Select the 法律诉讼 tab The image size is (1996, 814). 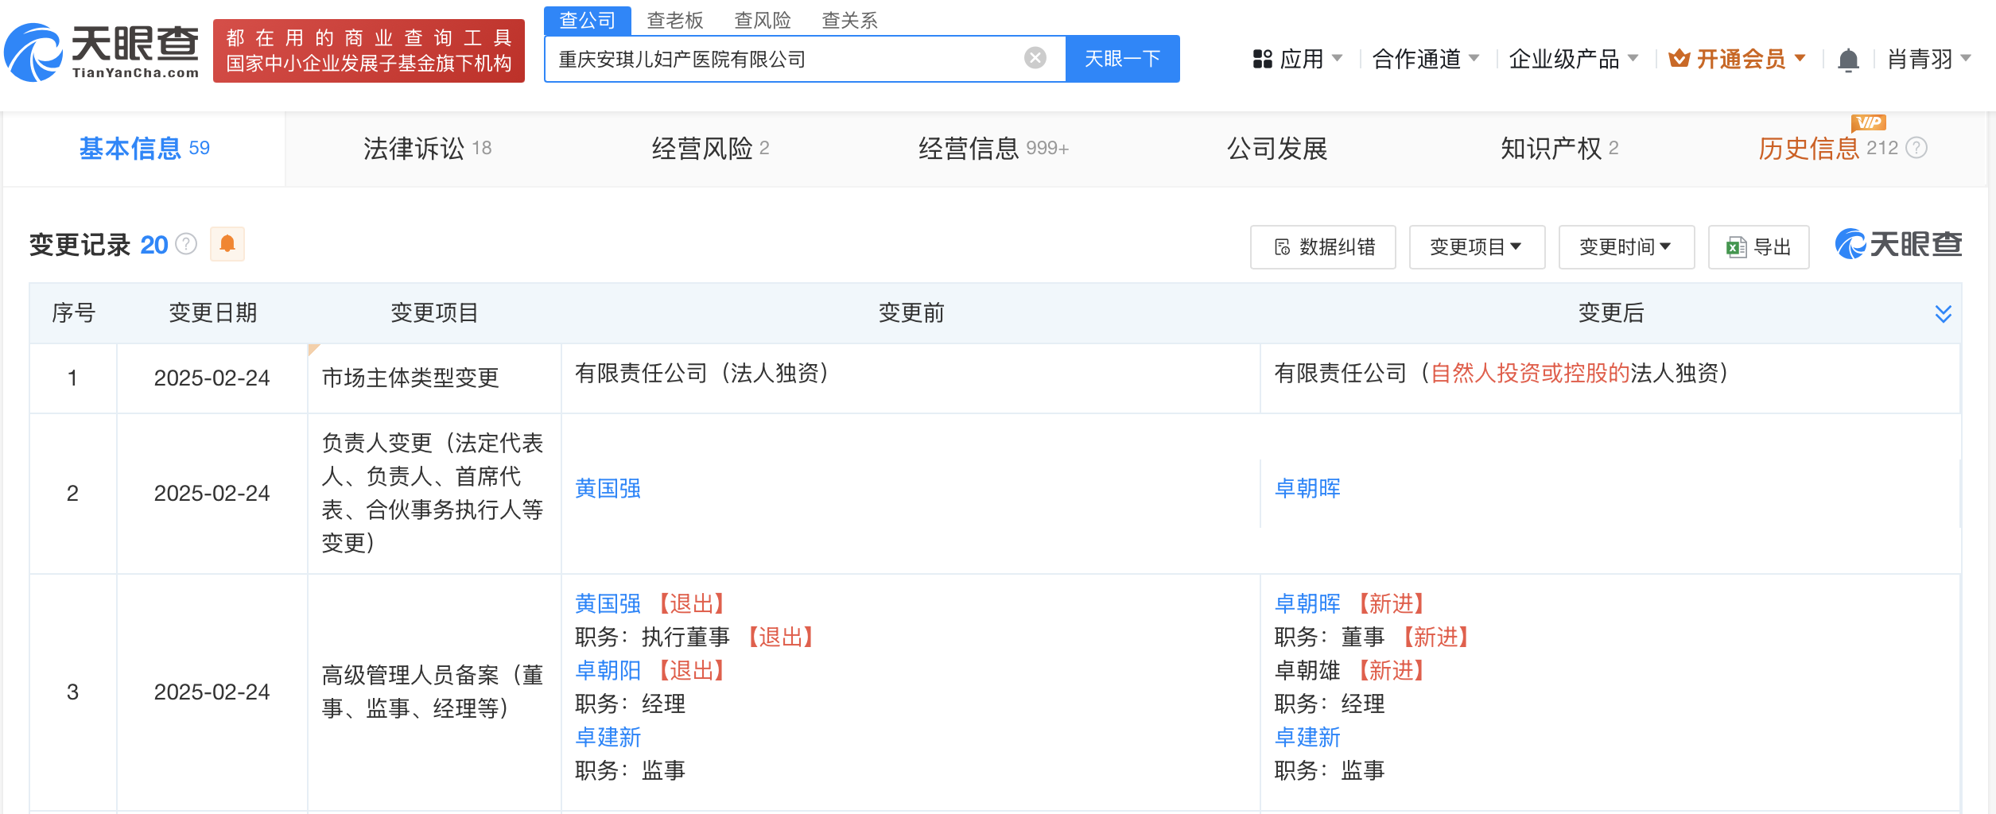(427, 149)
